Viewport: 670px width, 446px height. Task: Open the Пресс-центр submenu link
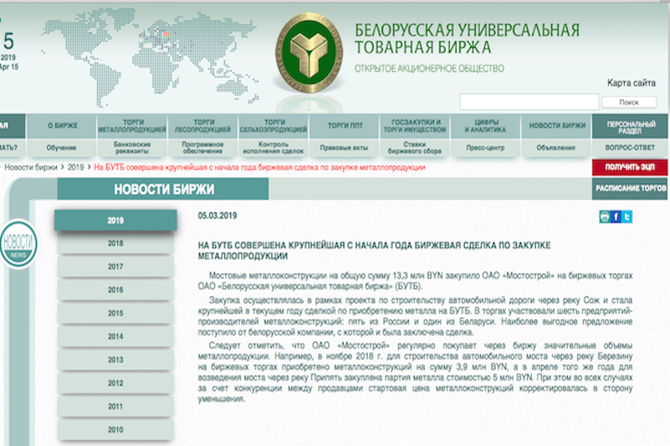click(x=485, y=147)
